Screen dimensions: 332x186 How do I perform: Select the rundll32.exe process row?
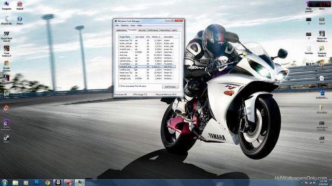147,70
